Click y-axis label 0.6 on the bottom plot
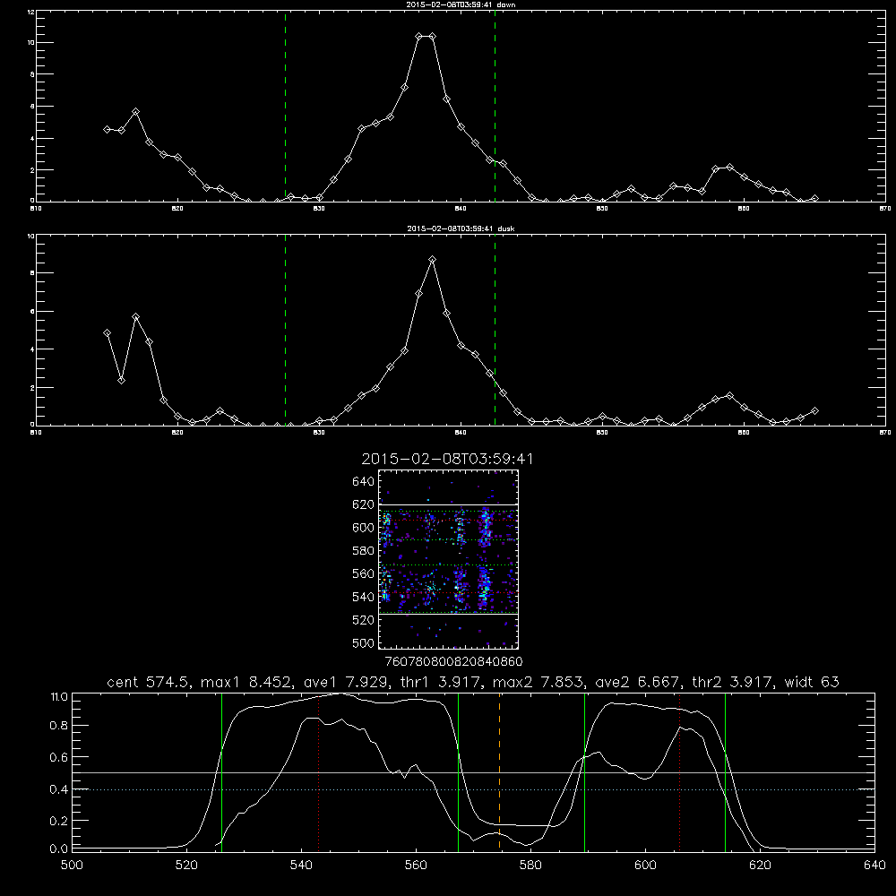This screenshot has width=896, height=896. (58, 758)
